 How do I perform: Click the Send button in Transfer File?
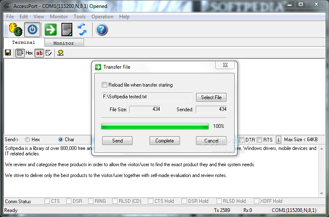point(117,141)
